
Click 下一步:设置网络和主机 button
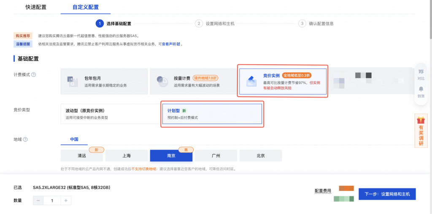tap(387, 194)
